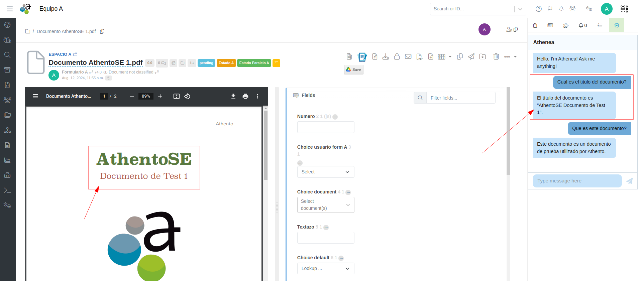This screenshot has height=281, width=638.
Task: Rotate the PDF page counterclockwise
Action: 187,96
